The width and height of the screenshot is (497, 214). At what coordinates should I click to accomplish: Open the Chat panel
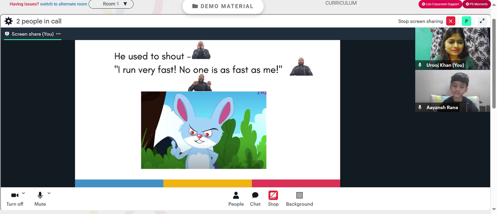pos(255,199)
